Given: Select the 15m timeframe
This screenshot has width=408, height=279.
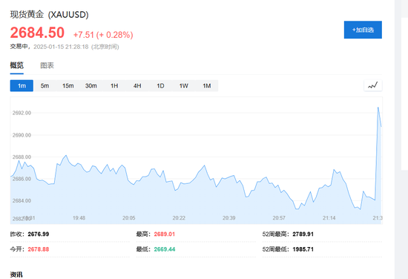Looking at the screenshot, I should point(68,85).
